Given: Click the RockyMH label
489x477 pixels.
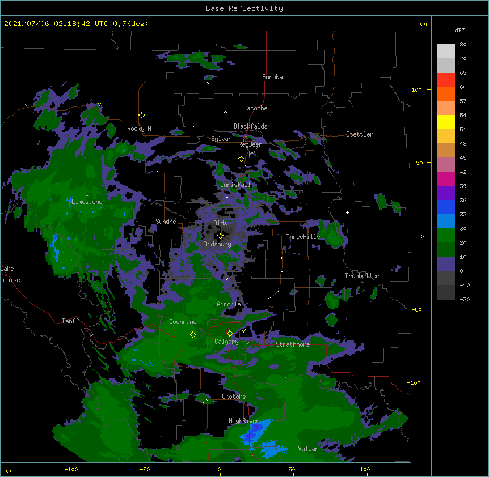Looking at the screenshot, I should (x=139, y=129).
